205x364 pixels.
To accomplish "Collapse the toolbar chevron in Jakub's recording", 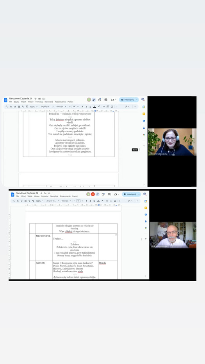I will pyautogui.click(x=137, y=201).
